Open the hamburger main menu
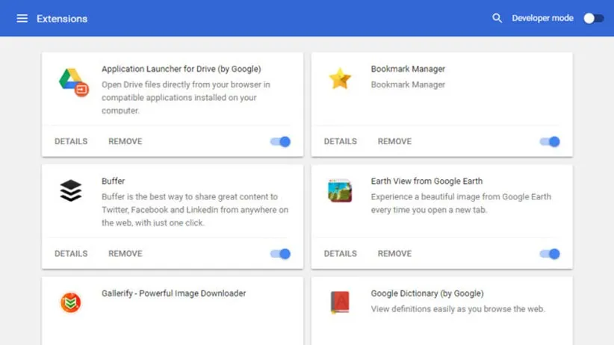Viewport: 614px width, 345px height. click(x=22, y=18)
